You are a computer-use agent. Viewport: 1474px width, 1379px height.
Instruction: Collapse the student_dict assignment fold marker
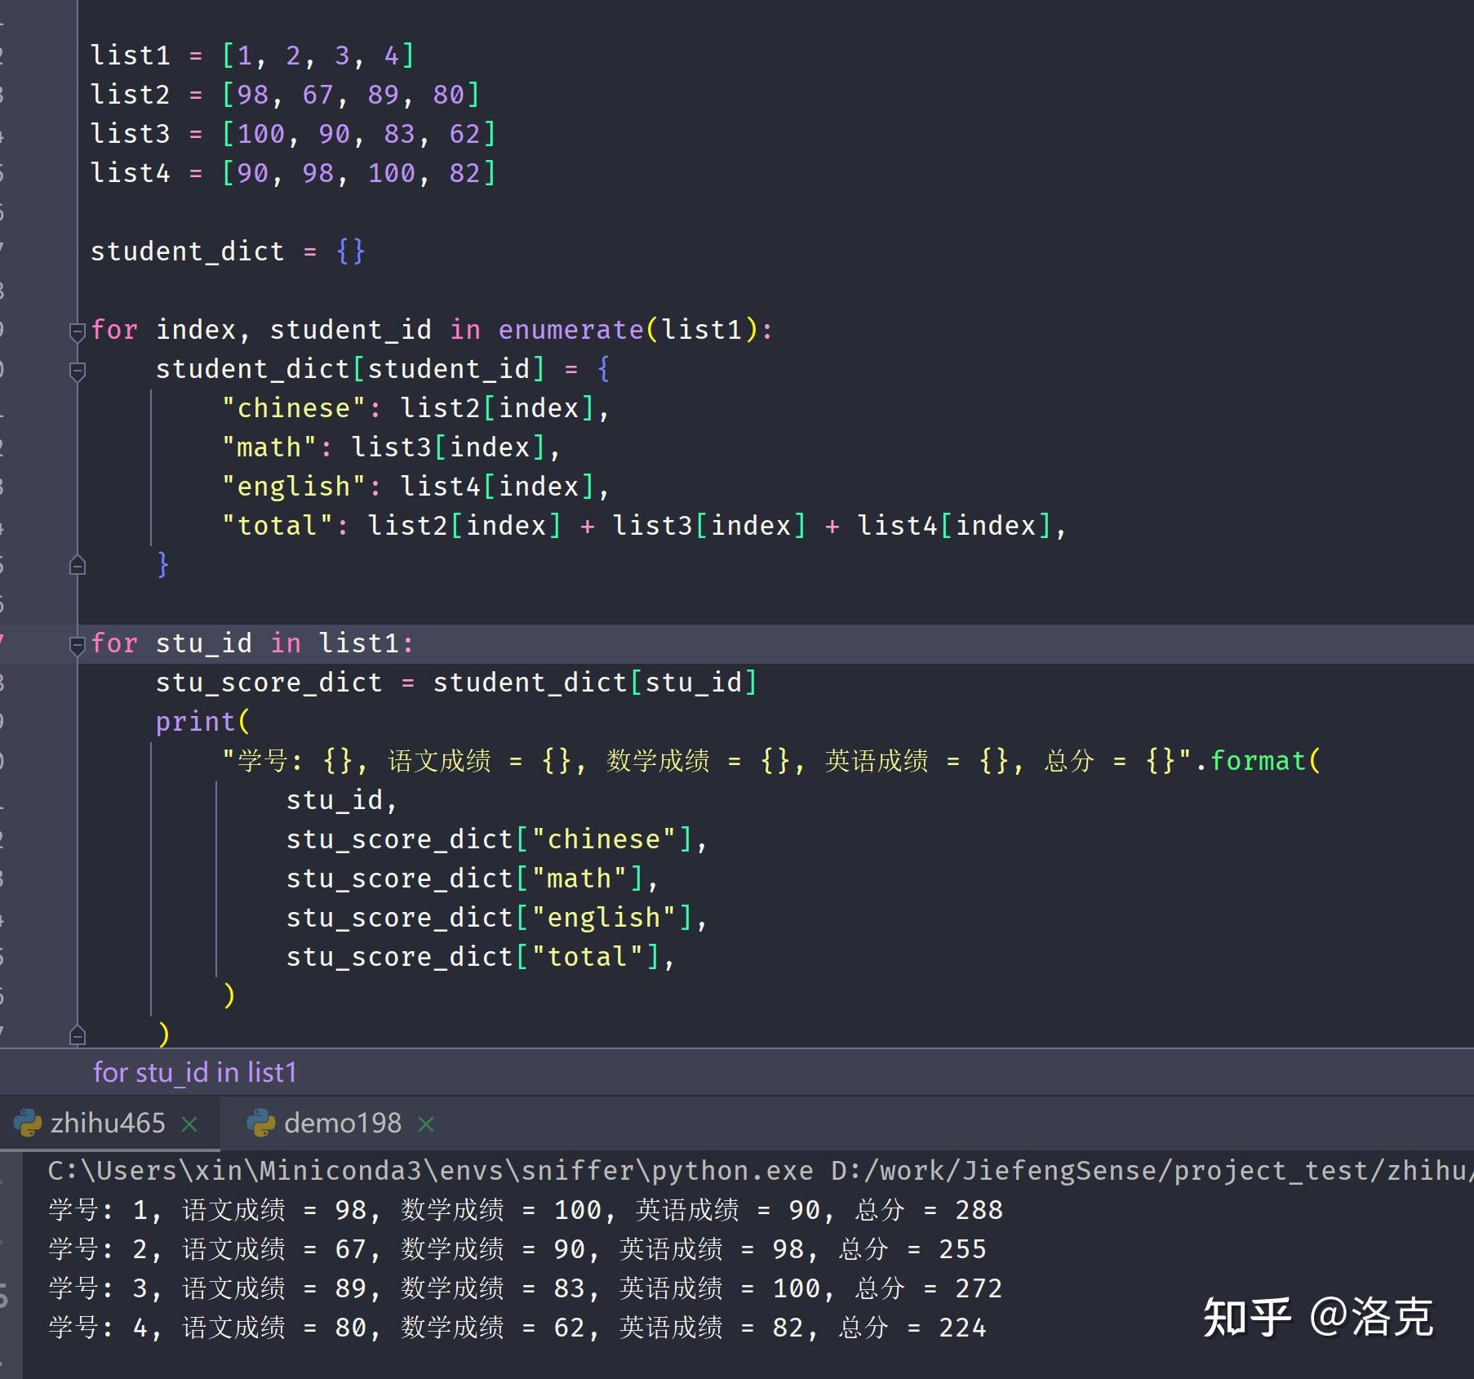click(x=78, y=371)
